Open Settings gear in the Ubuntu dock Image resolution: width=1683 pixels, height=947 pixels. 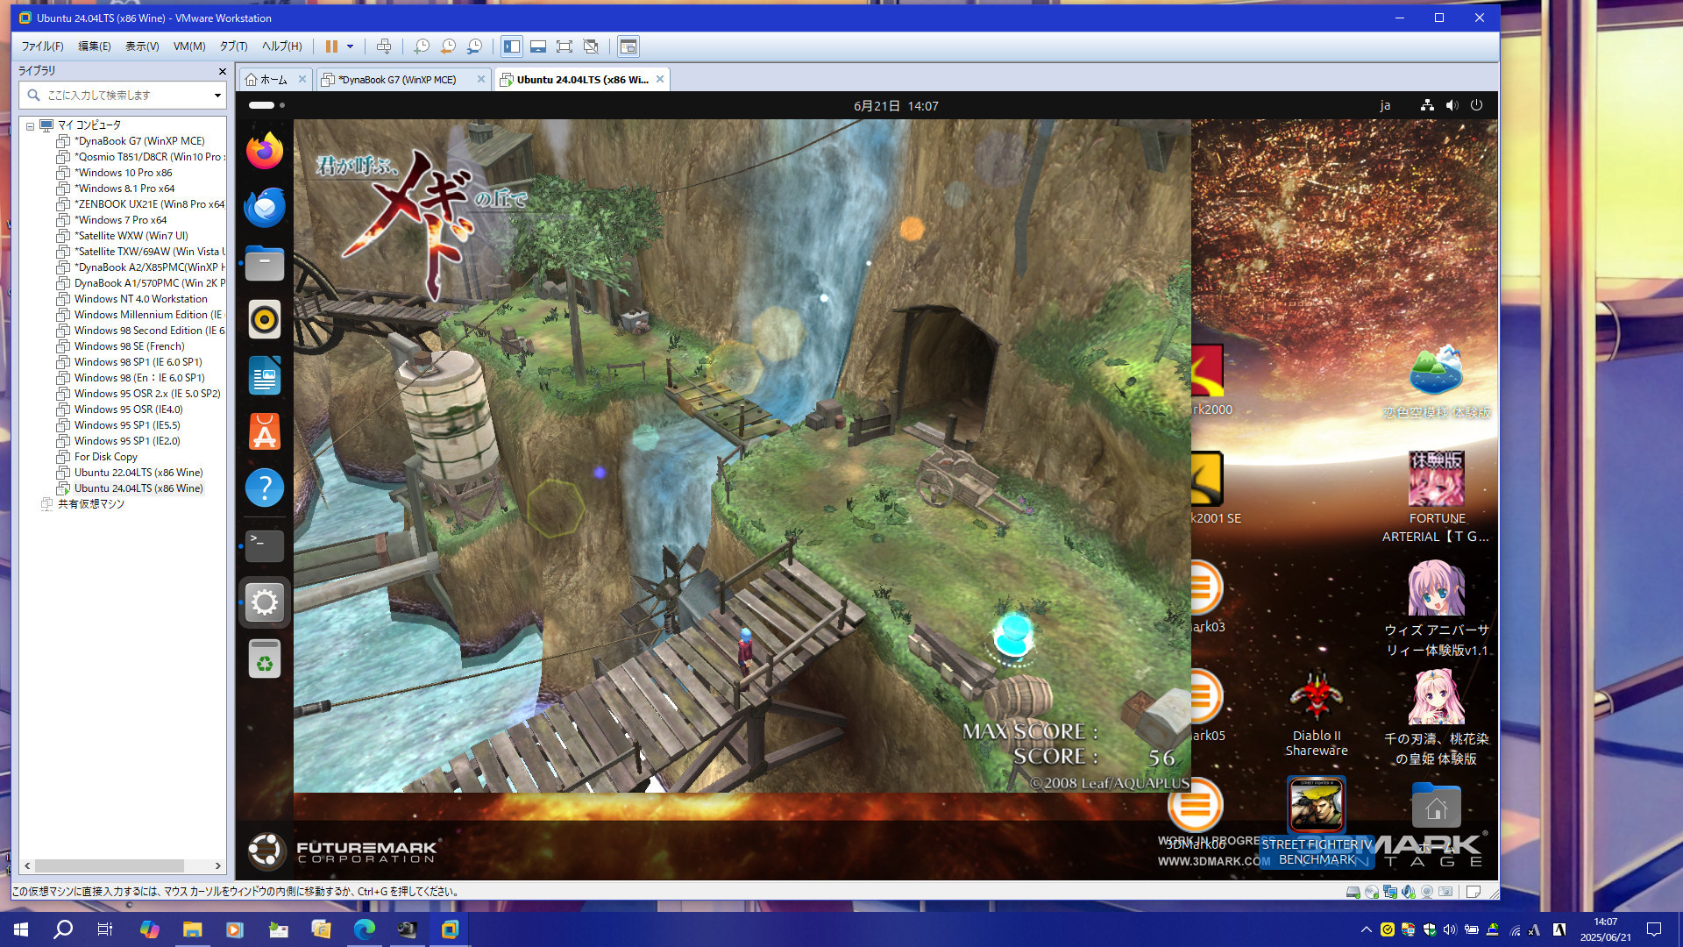(265, 602)
